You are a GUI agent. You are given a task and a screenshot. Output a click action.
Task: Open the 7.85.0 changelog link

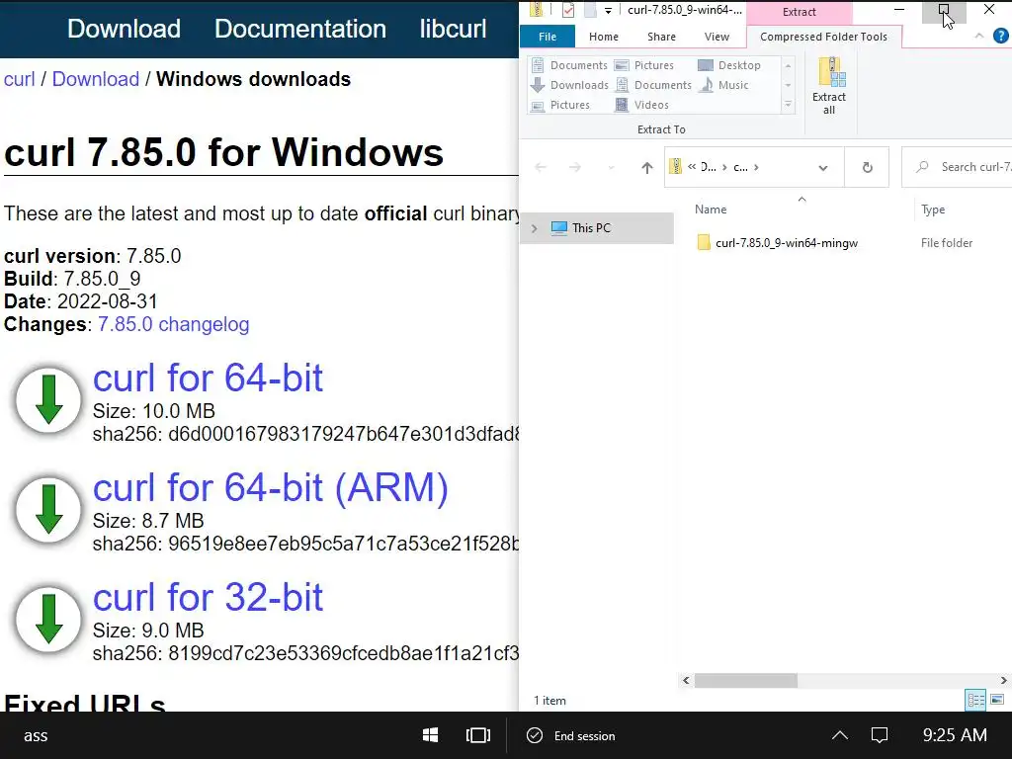(174, 324)
